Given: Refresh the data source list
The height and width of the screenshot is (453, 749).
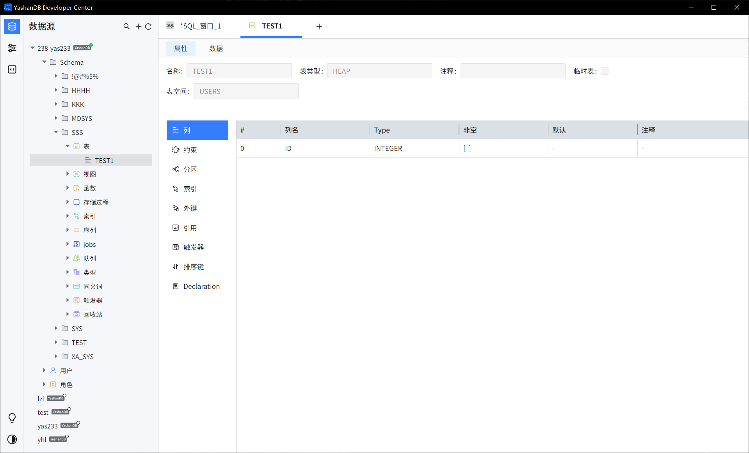Looking at the screenshot, I should (x=148, y=27).
